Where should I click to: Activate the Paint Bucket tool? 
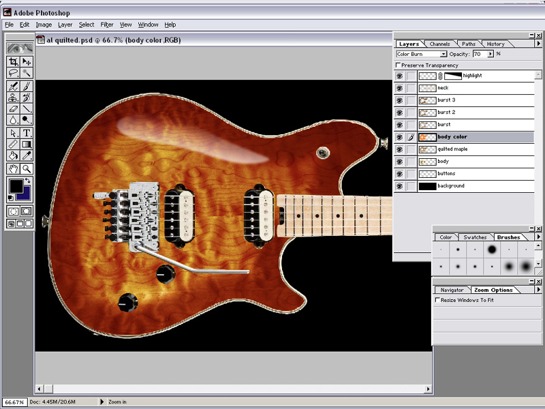point(13,156)
